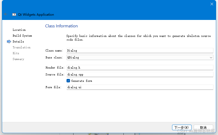This screenshot has height=135, width=218.
Task: Select Build System step in sidebar
Action: click(x=22, y=36)
